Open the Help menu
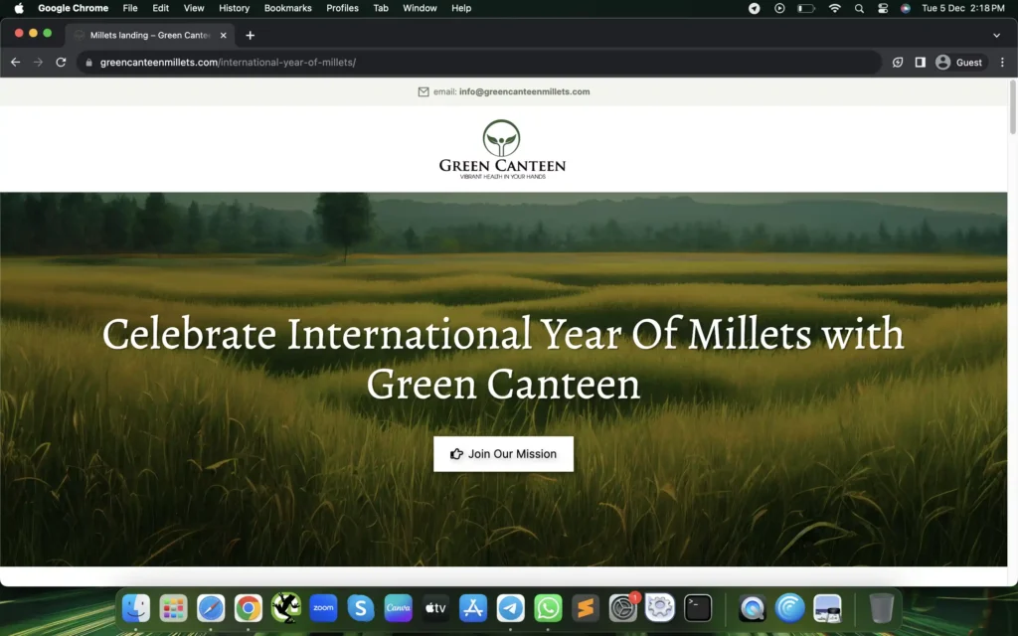 461,8
